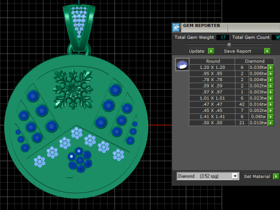Image resolution: width=280 pixels, height=210 pixels.
Task: Select the 1.20 X 1.20 size cell
Action: [x=212, y=67]
